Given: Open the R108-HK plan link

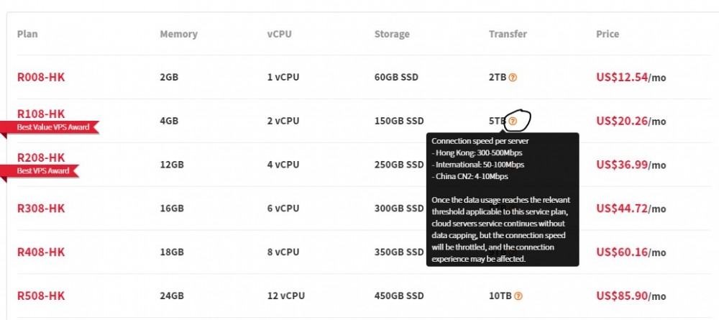Looking at the screenshot, I should coord(41,114).
